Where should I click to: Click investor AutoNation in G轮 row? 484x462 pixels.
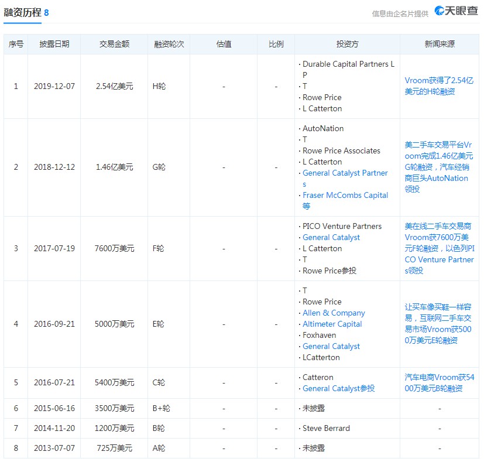(323, 128)
